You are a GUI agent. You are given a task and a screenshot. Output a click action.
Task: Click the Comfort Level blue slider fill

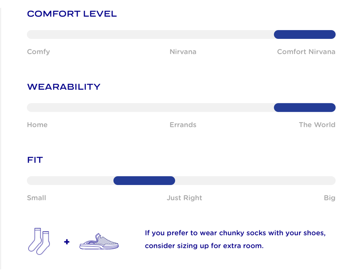click(304, 35)
